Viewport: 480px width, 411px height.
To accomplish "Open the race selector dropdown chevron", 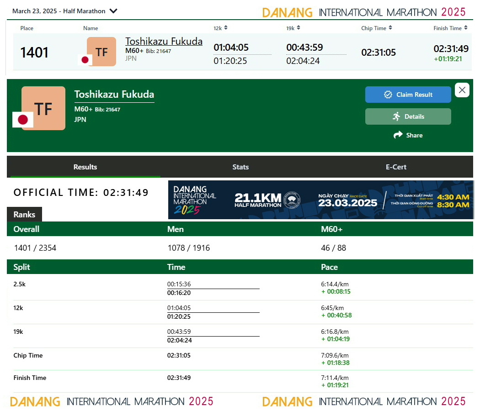I will 113,11.
